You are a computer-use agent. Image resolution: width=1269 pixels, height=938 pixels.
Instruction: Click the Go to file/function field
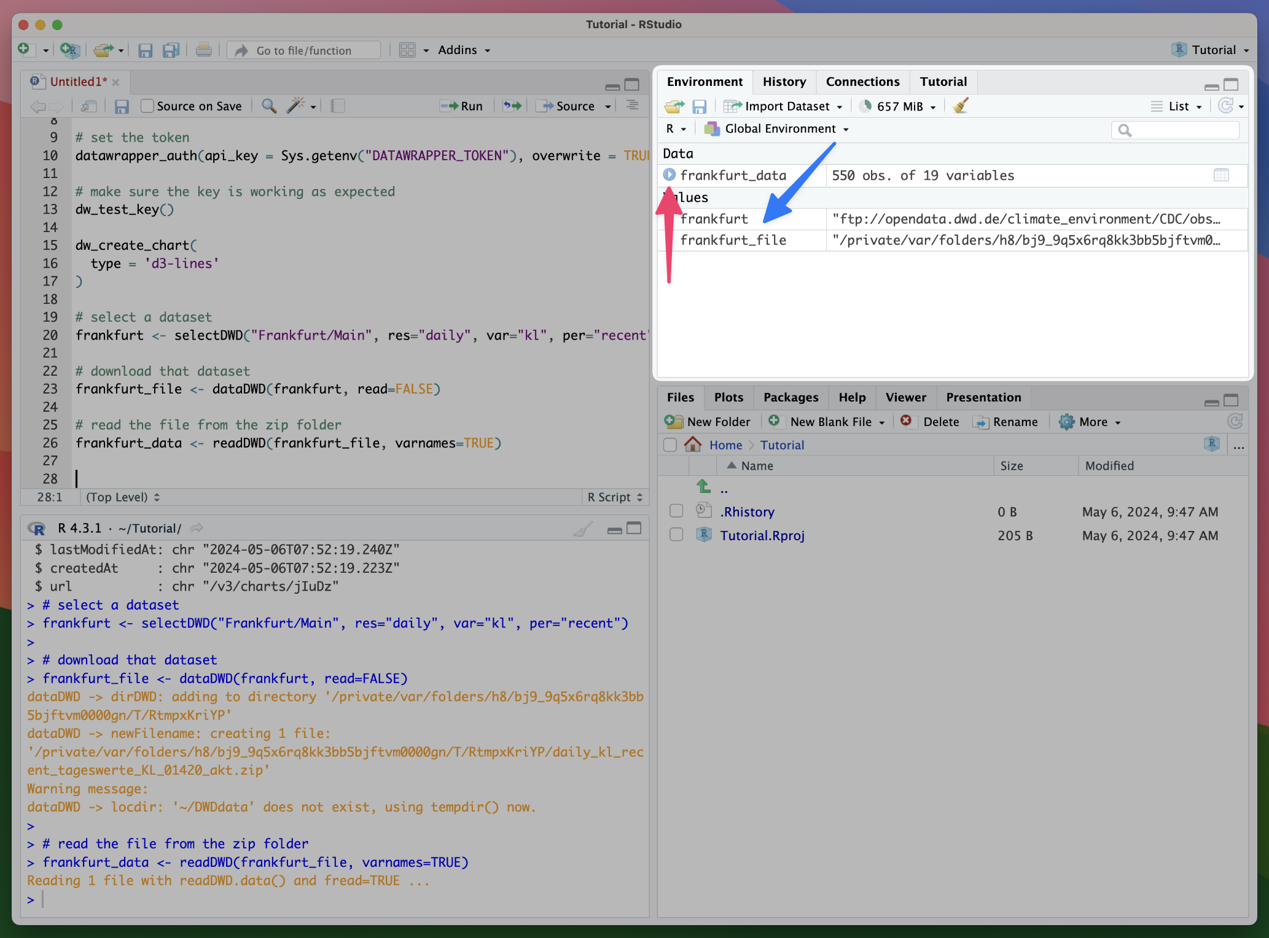tap(303, 50)
